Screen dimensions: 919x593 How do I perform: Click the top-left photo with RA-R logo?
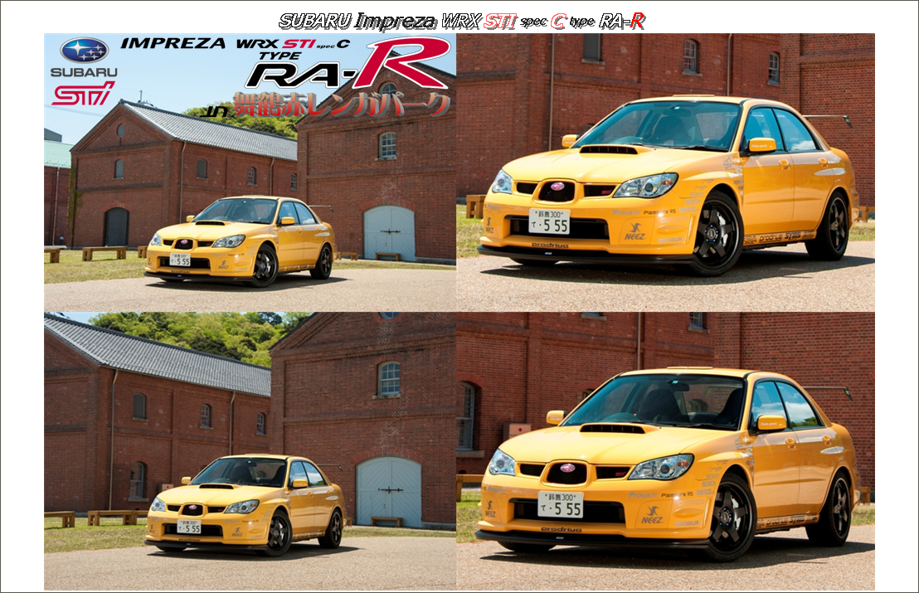pos(250,172)
